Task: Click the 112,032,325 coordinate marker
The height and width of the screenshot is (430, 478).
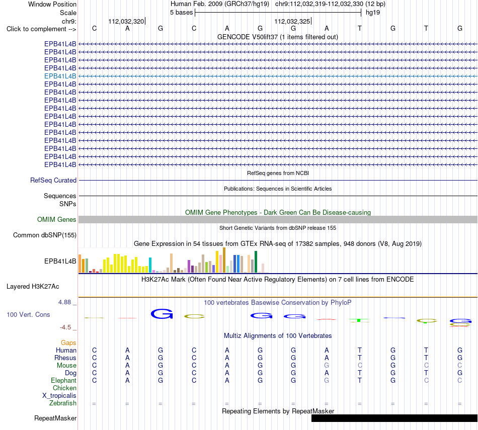Action: coord(292,21)
